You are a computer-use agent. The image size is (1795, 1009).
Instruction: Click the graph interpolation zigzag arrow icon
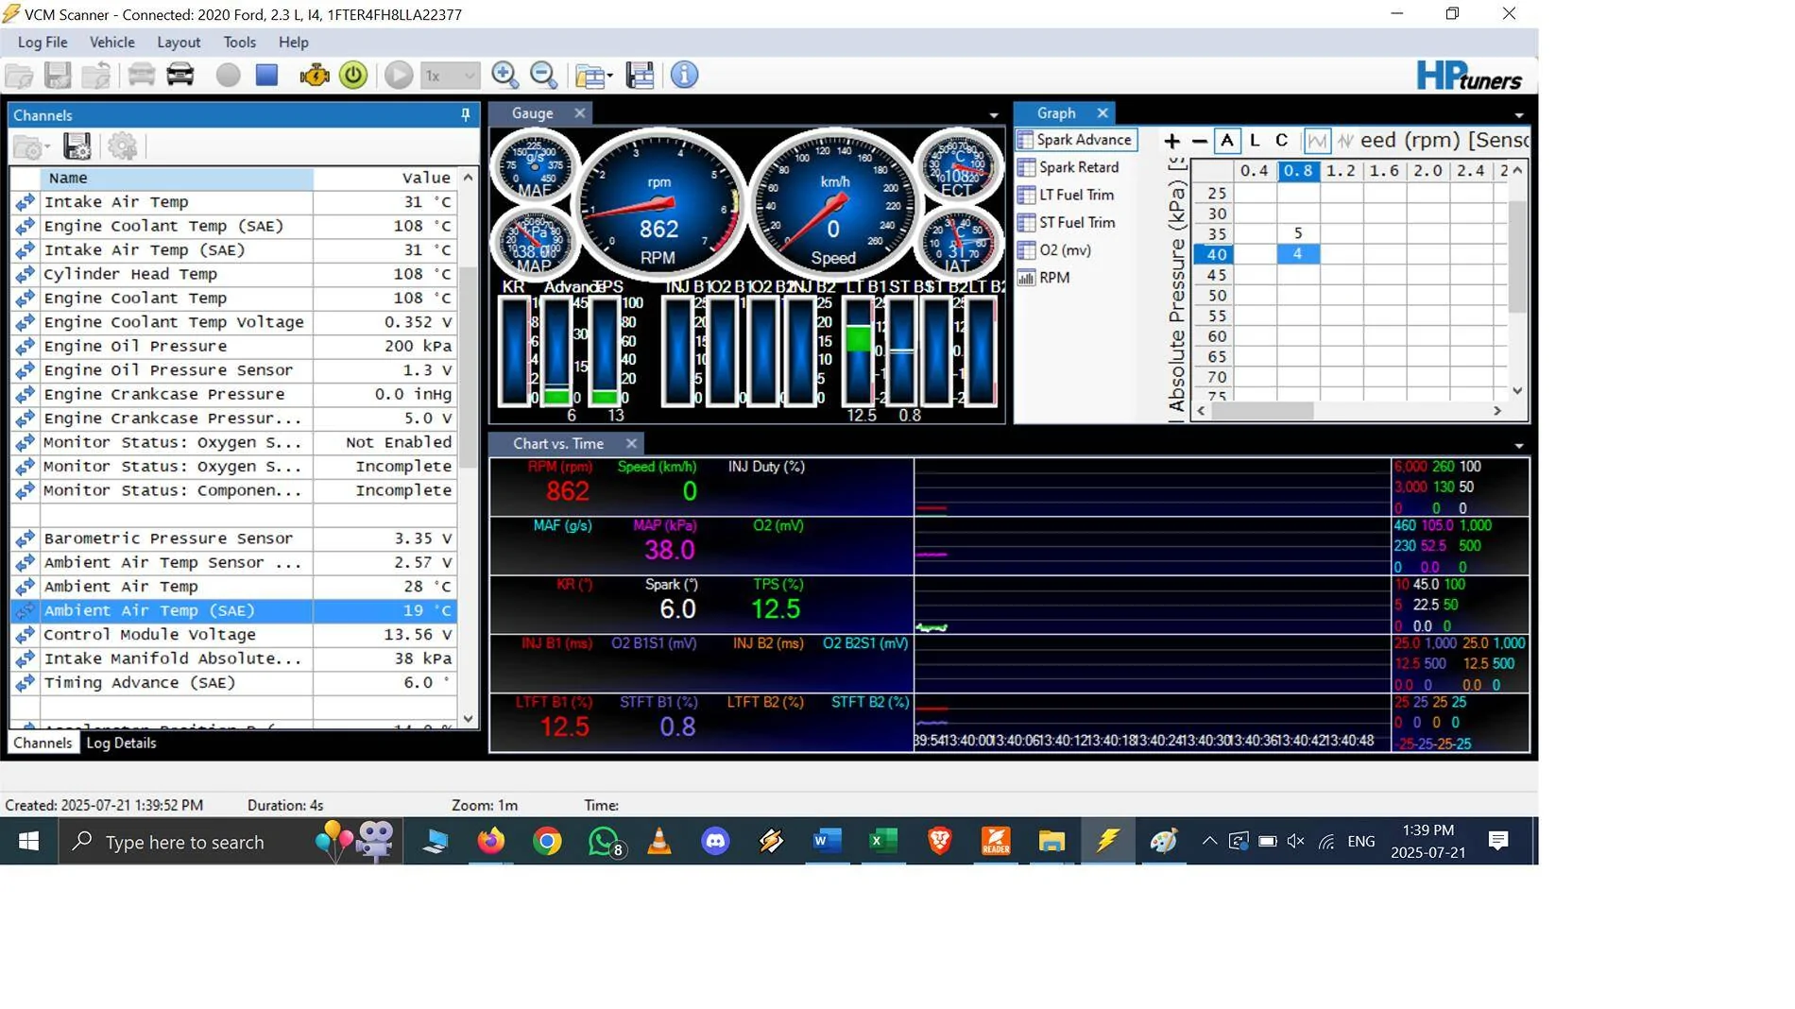tap(1344, 141)
